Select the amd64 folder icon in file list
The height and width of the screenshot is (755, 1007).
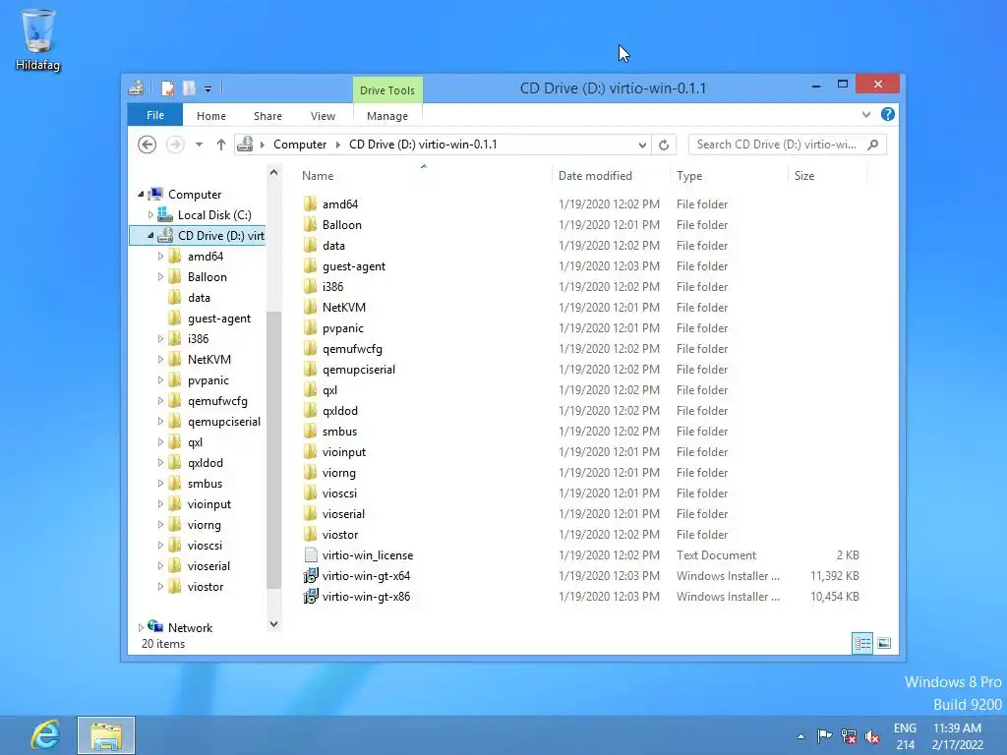click(x=310, y=204)
